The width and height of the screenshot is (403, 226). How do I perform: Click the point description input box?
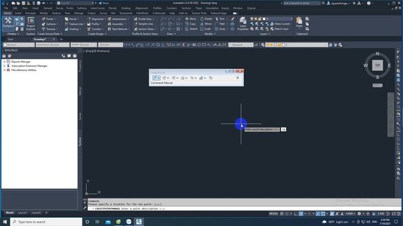click(x=283, y=129)
